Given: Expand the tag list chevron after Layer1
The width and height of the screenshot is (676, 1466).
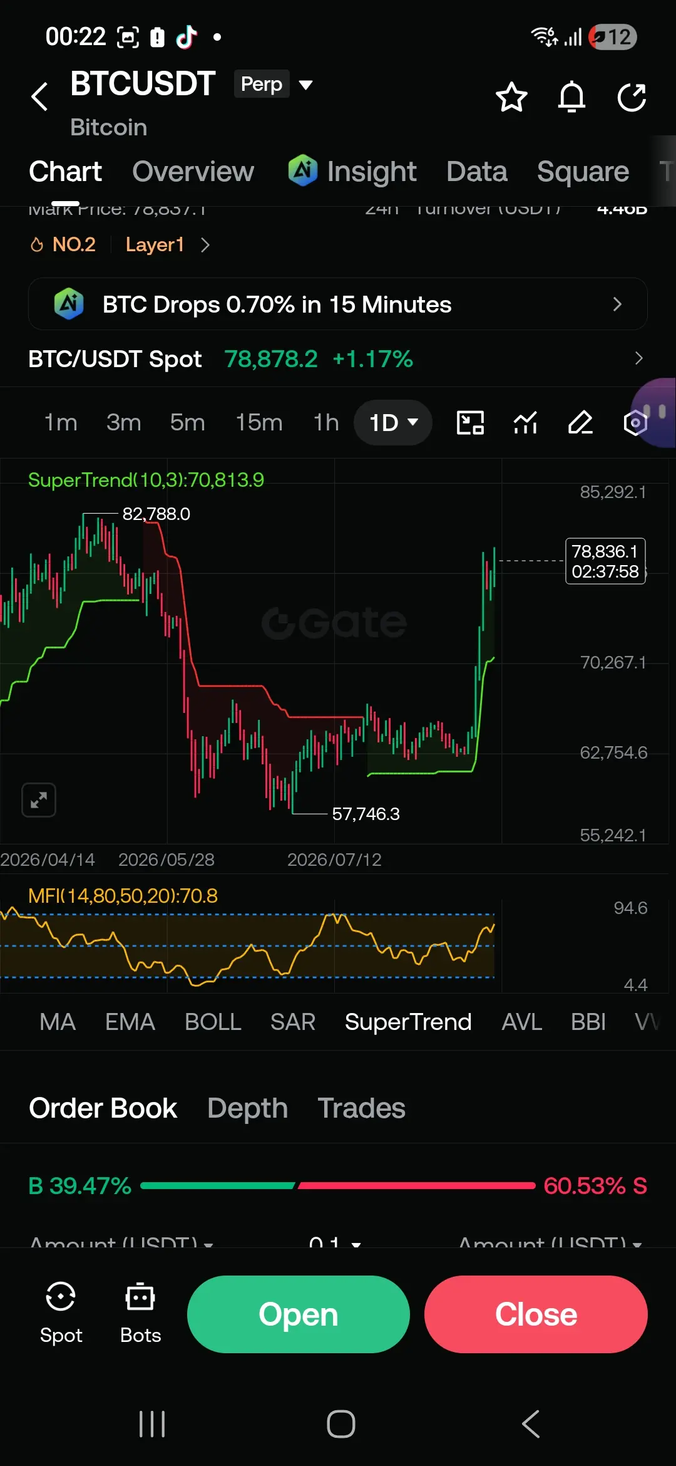Looking at the screenshot, I should click(205, 244).
